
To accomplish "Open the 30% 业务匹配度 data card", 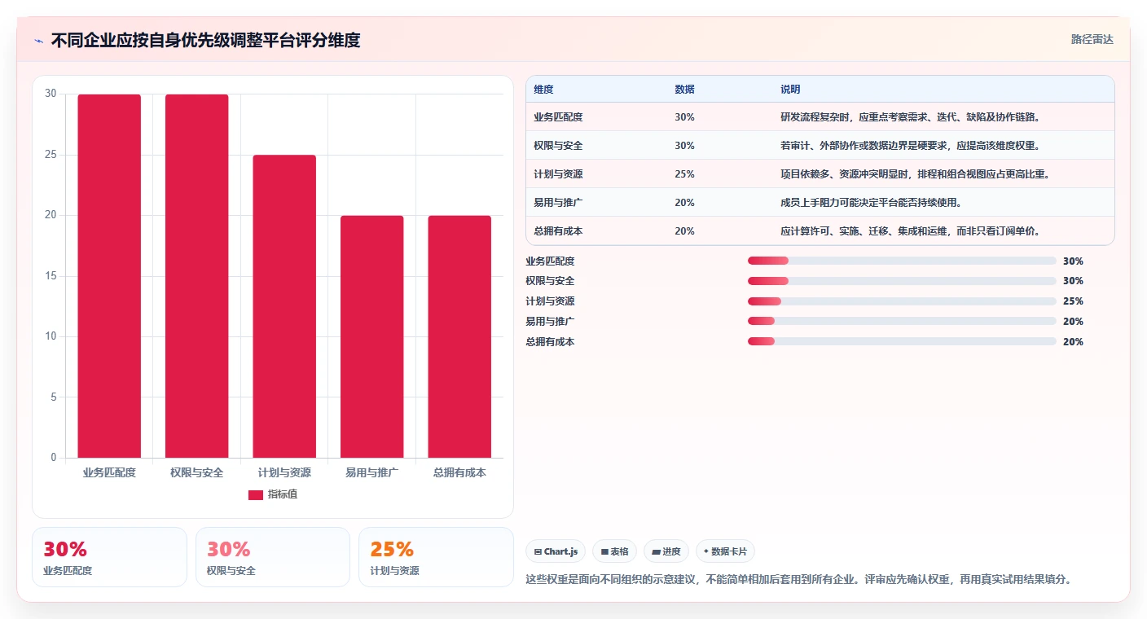I will click(x=109, y=557).
